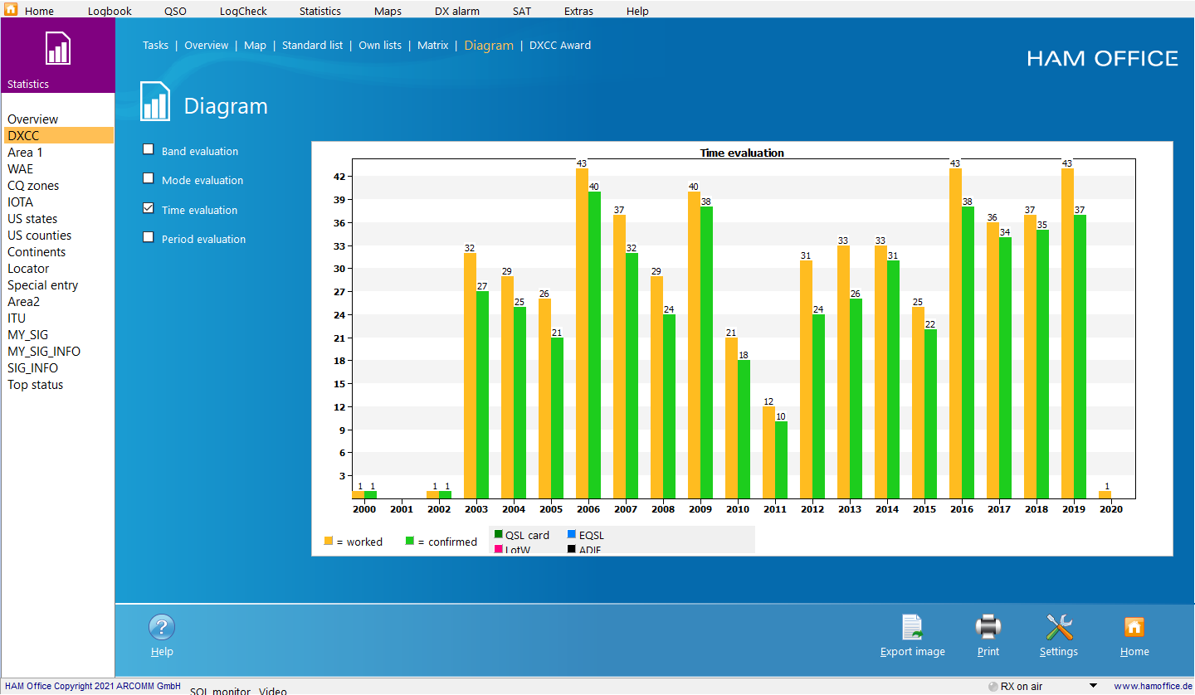Open the SAT menu
The width and height of the screenshot is (1195, 695).
[x=522, y=12]
